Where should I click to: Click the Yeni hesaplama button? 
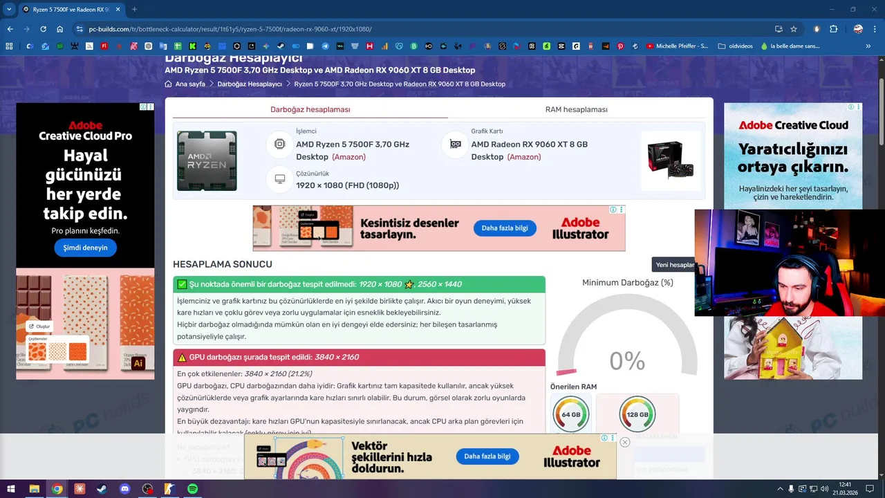(x=675, y=265)
